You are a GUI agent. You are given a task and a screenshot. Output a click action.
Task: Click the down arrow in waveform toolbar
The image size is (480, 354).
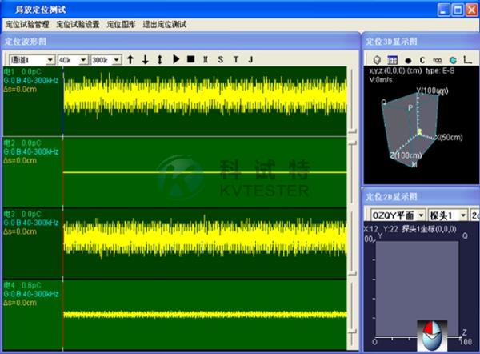click(145, 59)
